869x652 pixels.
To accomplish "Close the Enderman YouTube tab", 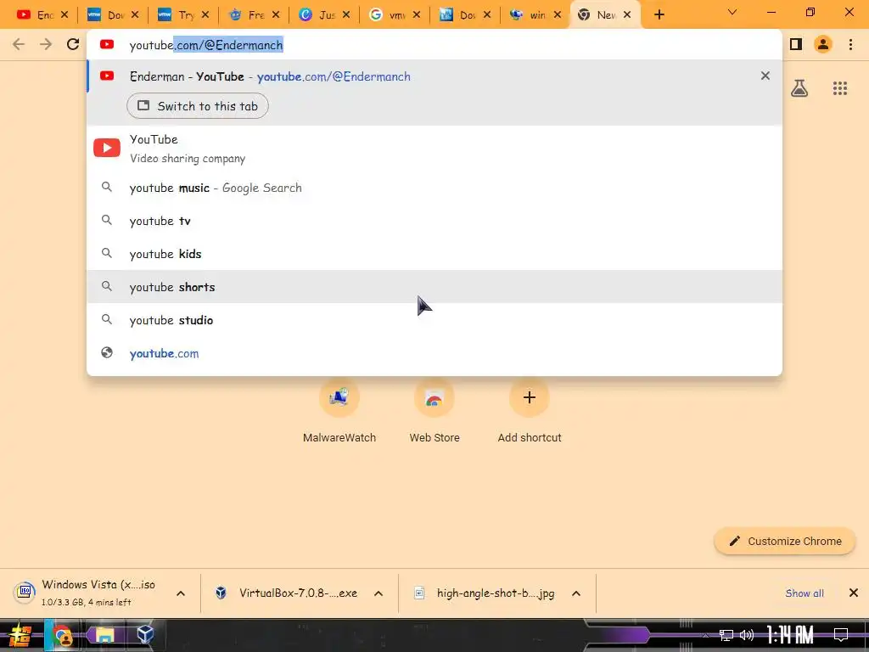I will (x=64, y=15).
